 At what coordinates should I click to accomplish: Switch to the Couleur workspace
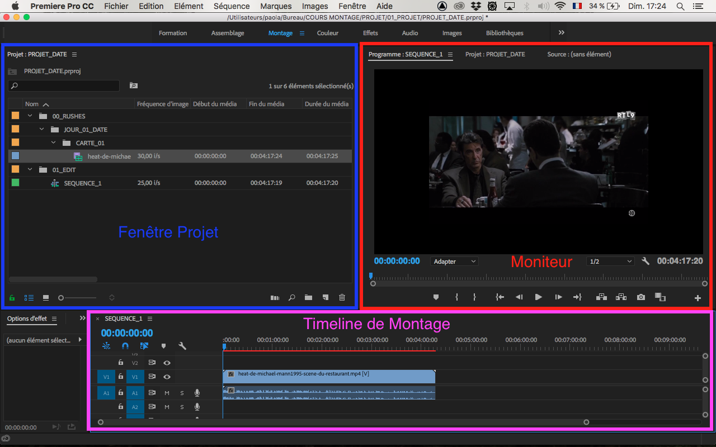point(328,33)
